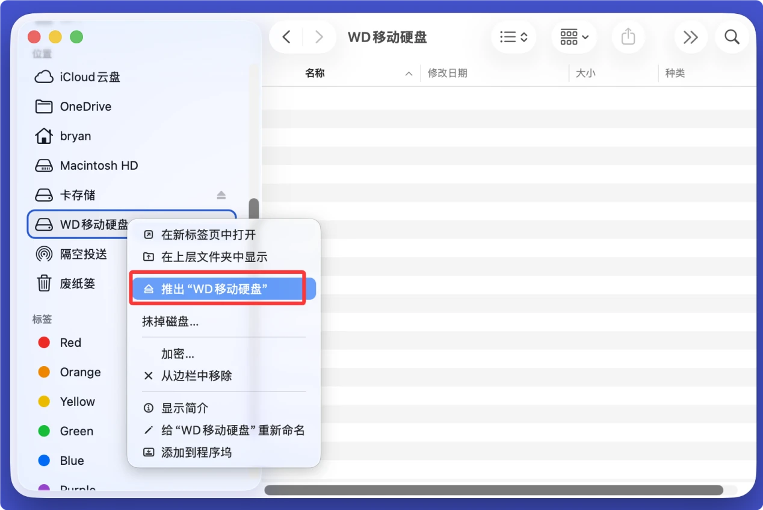Open the grouping options dropdown
The width and height of the screenshot is (763, 510).
[574, 37]
